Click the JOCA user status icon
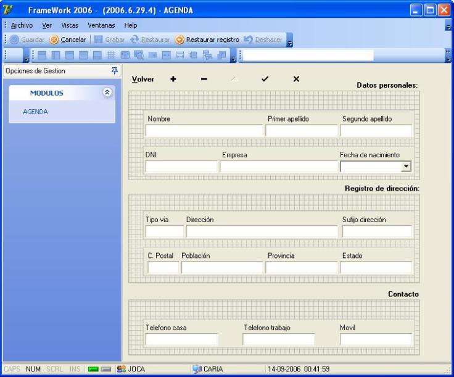The height and width of the screenshot is (377, 454). coord(122,369)
